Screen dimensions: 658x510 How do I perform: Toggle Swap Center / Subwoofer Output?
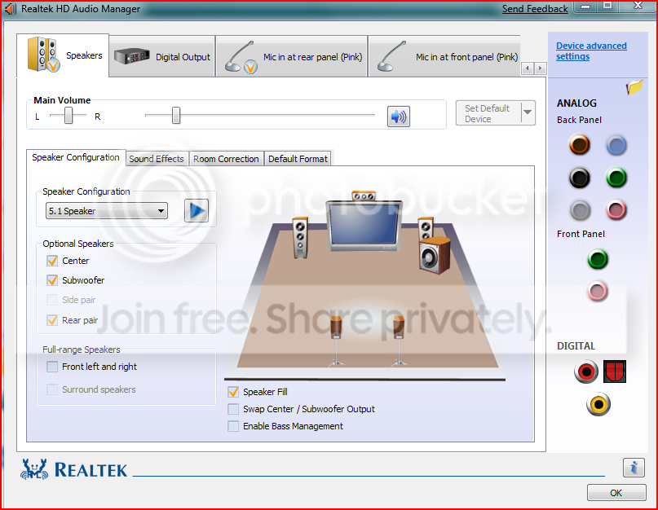(233, 409)
